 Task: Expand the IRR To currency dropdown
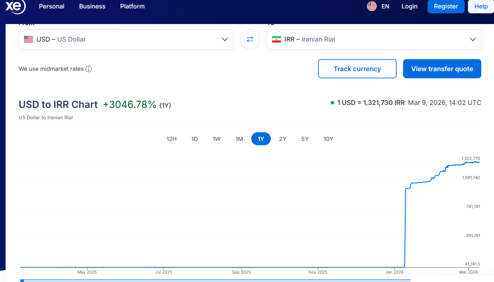[472, 39]
